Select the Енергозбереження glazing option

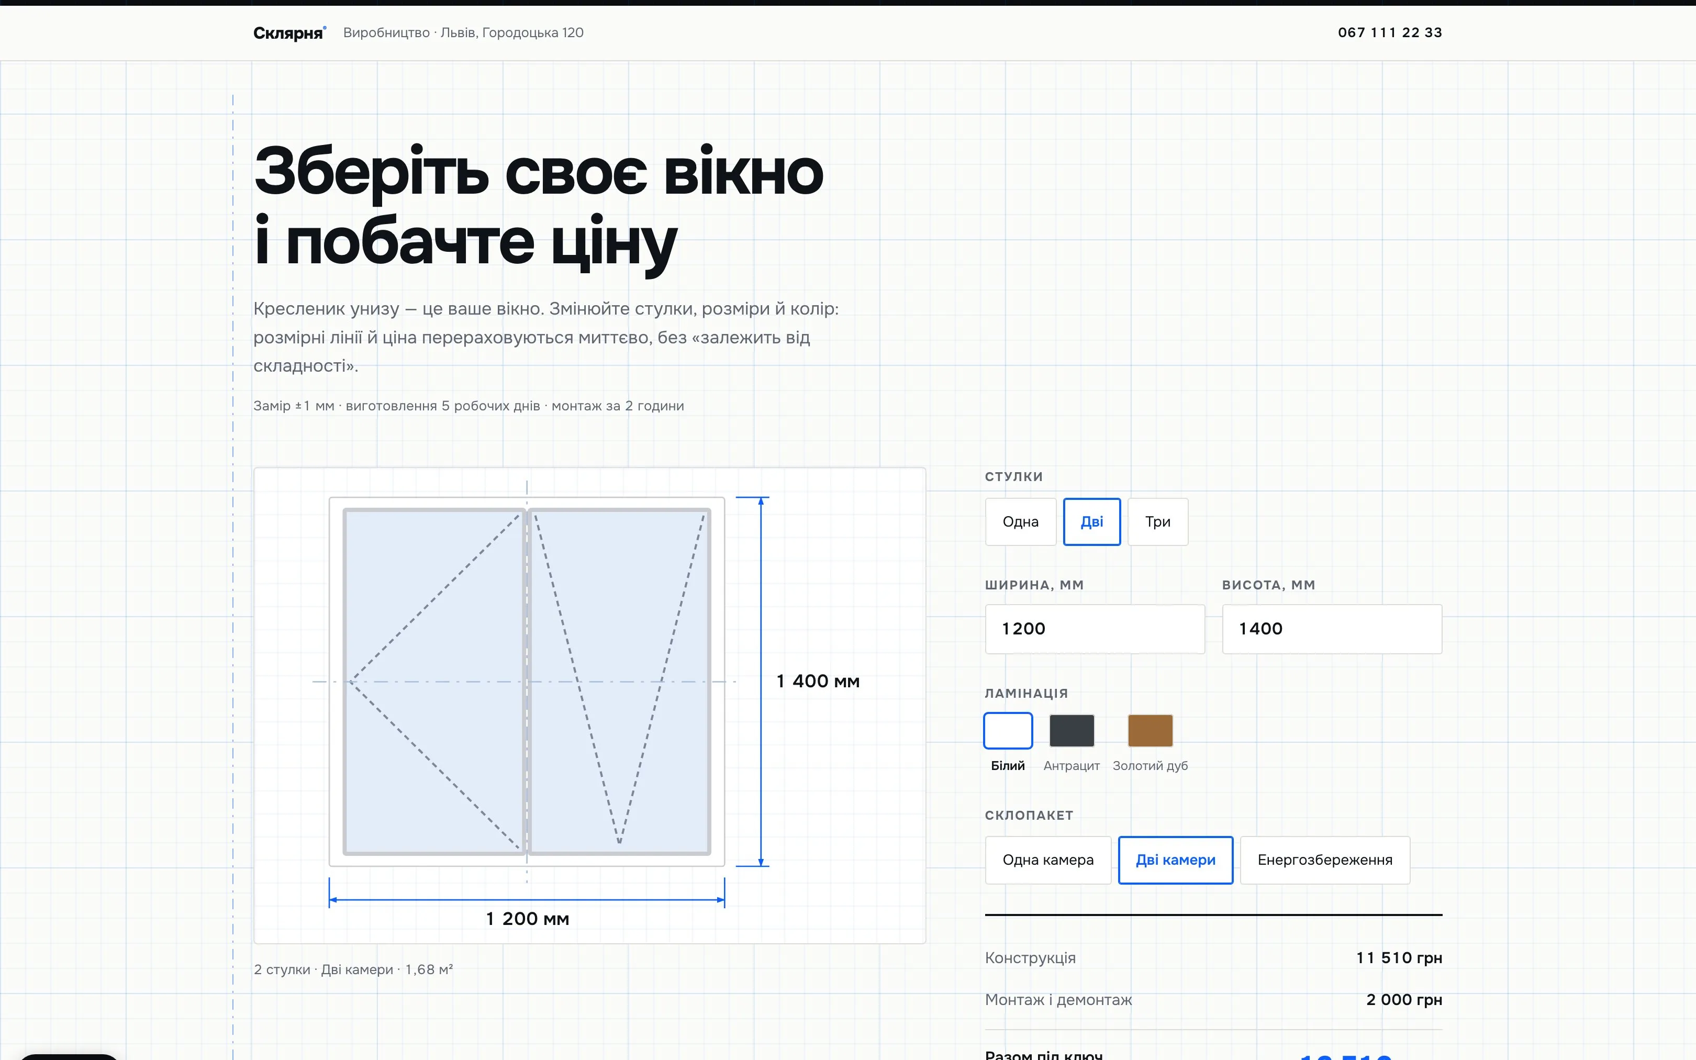[x=1324, y=860]
